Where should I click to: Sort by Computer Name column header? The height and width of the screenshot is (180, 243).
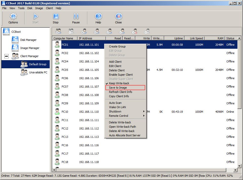point(65,38)
